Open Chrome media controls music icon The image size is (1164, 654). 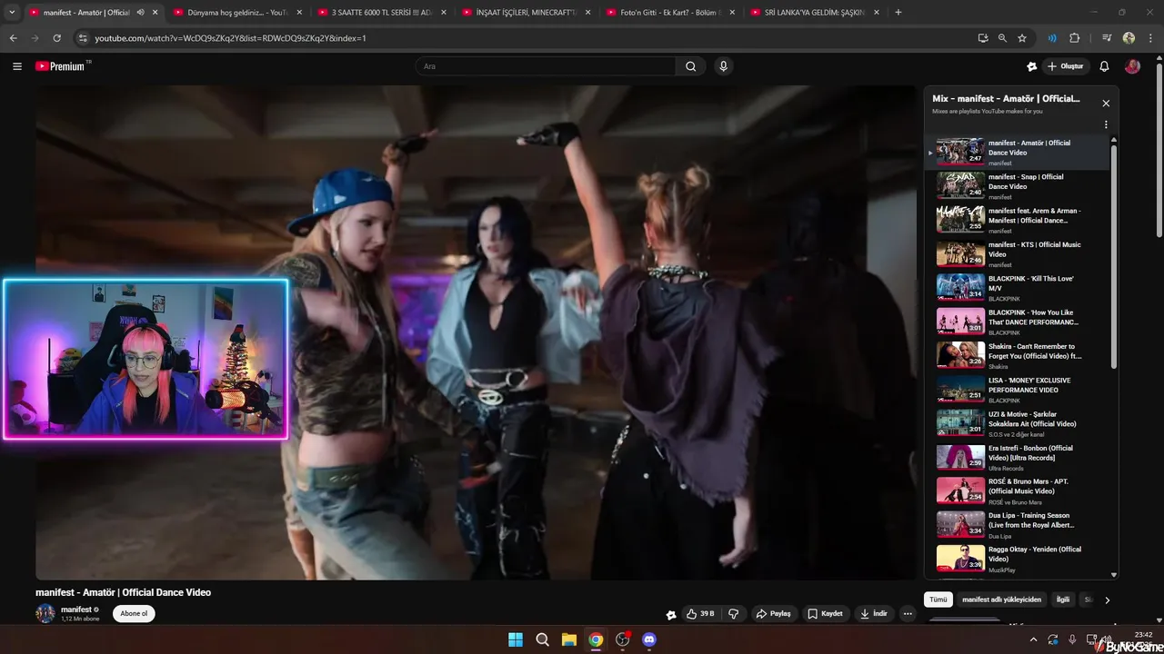pyautogui.click(x=1107, y=38)
